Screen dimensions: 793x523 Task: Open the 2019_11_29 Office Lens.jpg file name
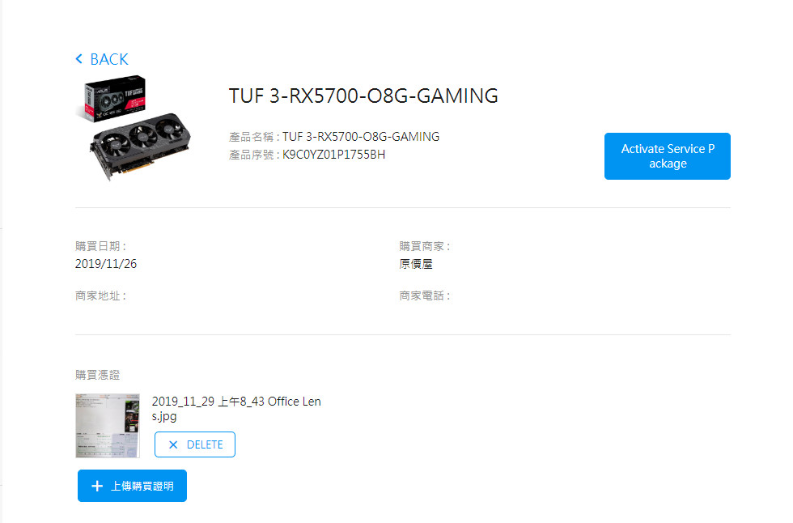(236, 409)
